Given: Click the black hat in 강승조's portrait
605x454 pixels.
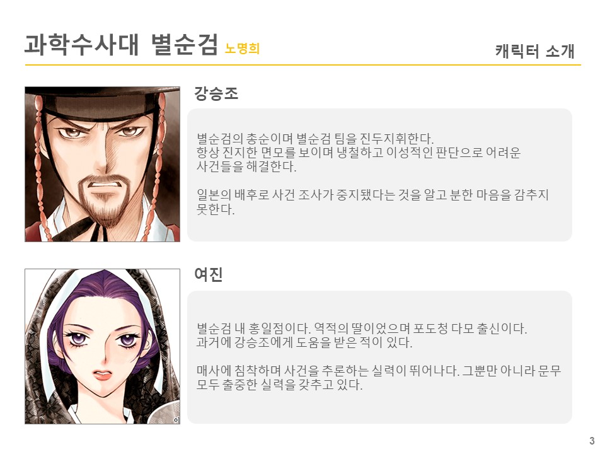Looking at the screenshot, I should coord(103,102).
